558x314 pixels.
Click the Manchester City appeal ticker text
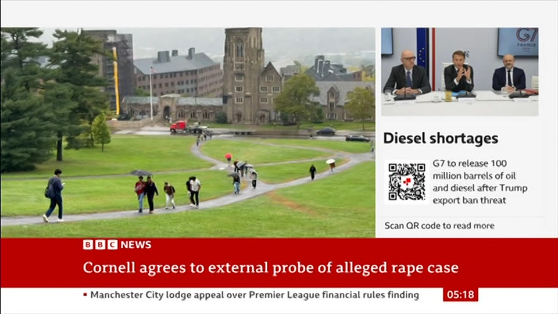(255, 295)
